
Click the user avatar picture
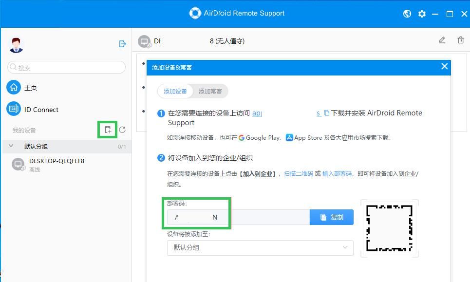tap(16, 45)
